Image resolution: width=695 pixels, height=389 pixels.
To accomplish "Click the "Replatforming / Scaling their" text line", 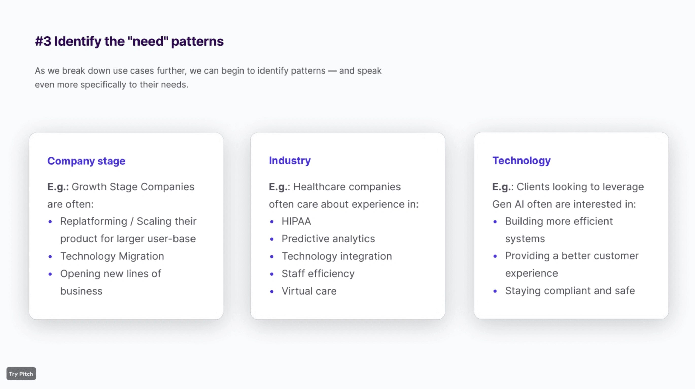I will [x=128, y=221].
